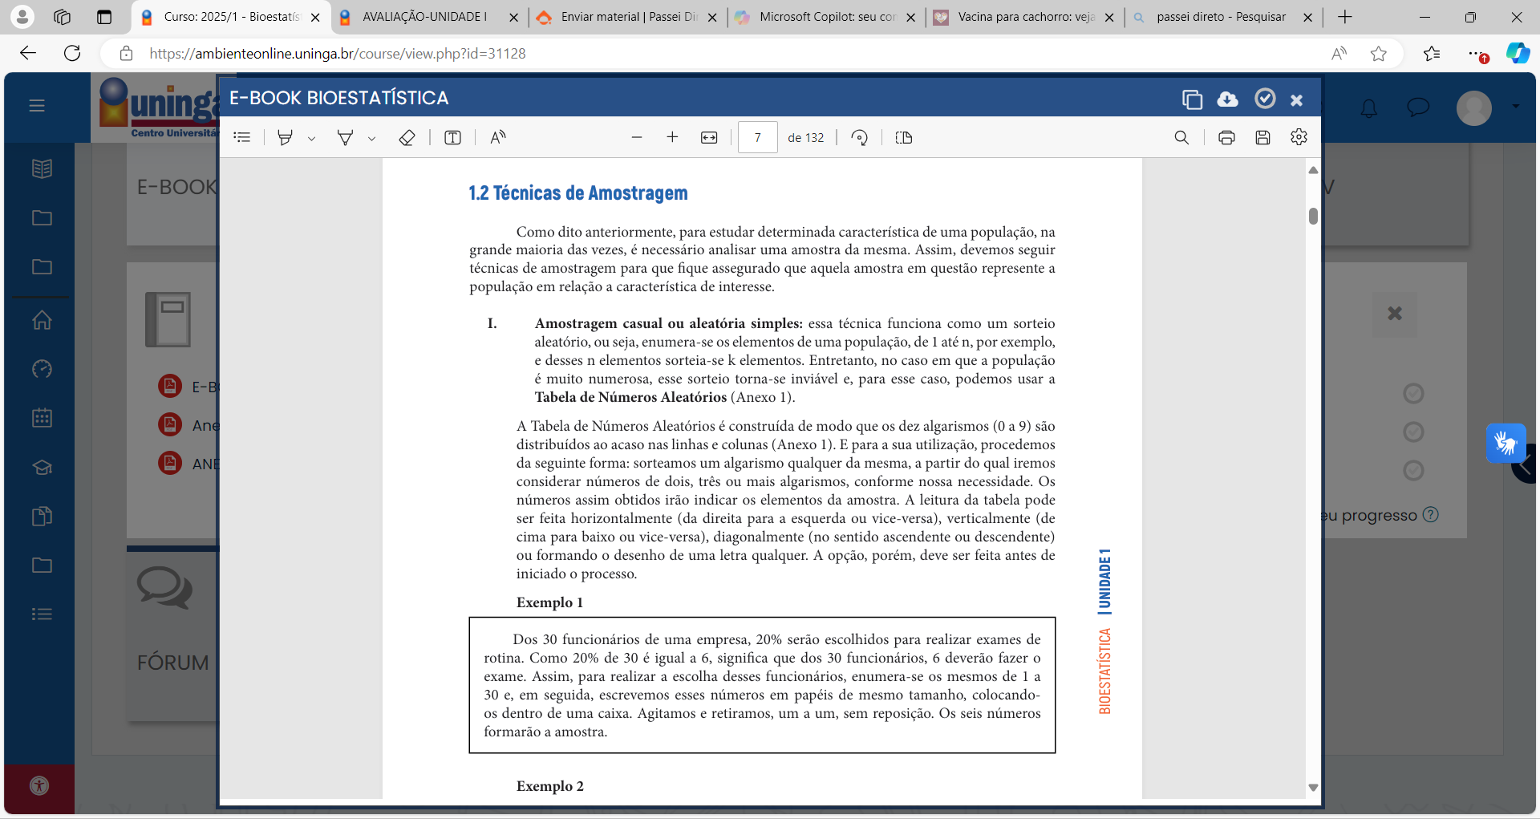Click the PDF page number field
This screenshot has height=819, width=1540.
[757, 138]
